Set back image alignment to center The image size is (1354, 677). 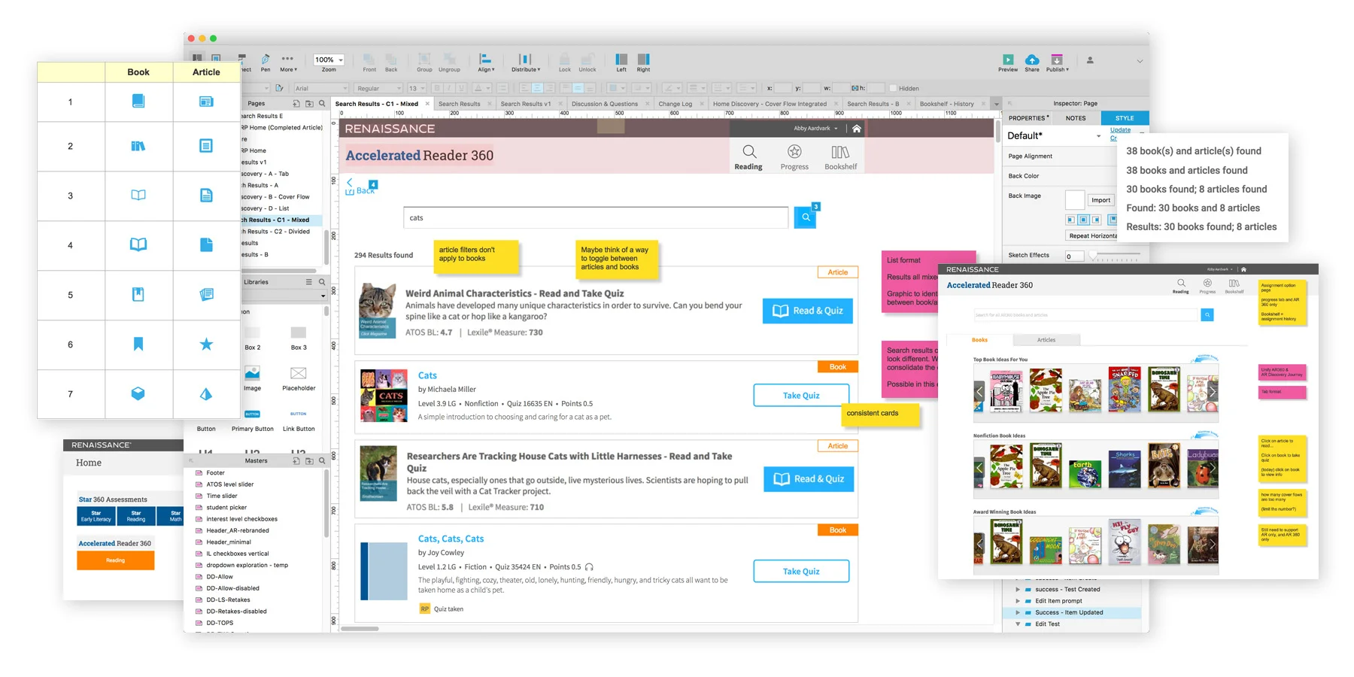1083,220
